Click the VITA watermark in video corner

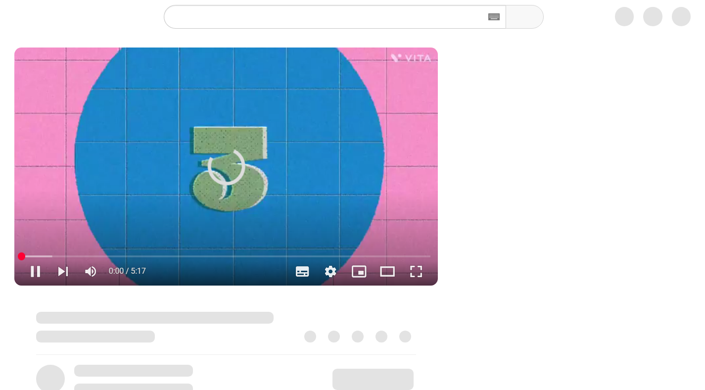pyautogui.click(x=411, y=58)
